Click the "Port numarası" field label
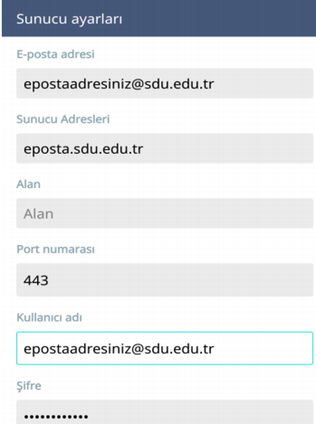This screenshot has width=316, height=424. pos(55,249)
